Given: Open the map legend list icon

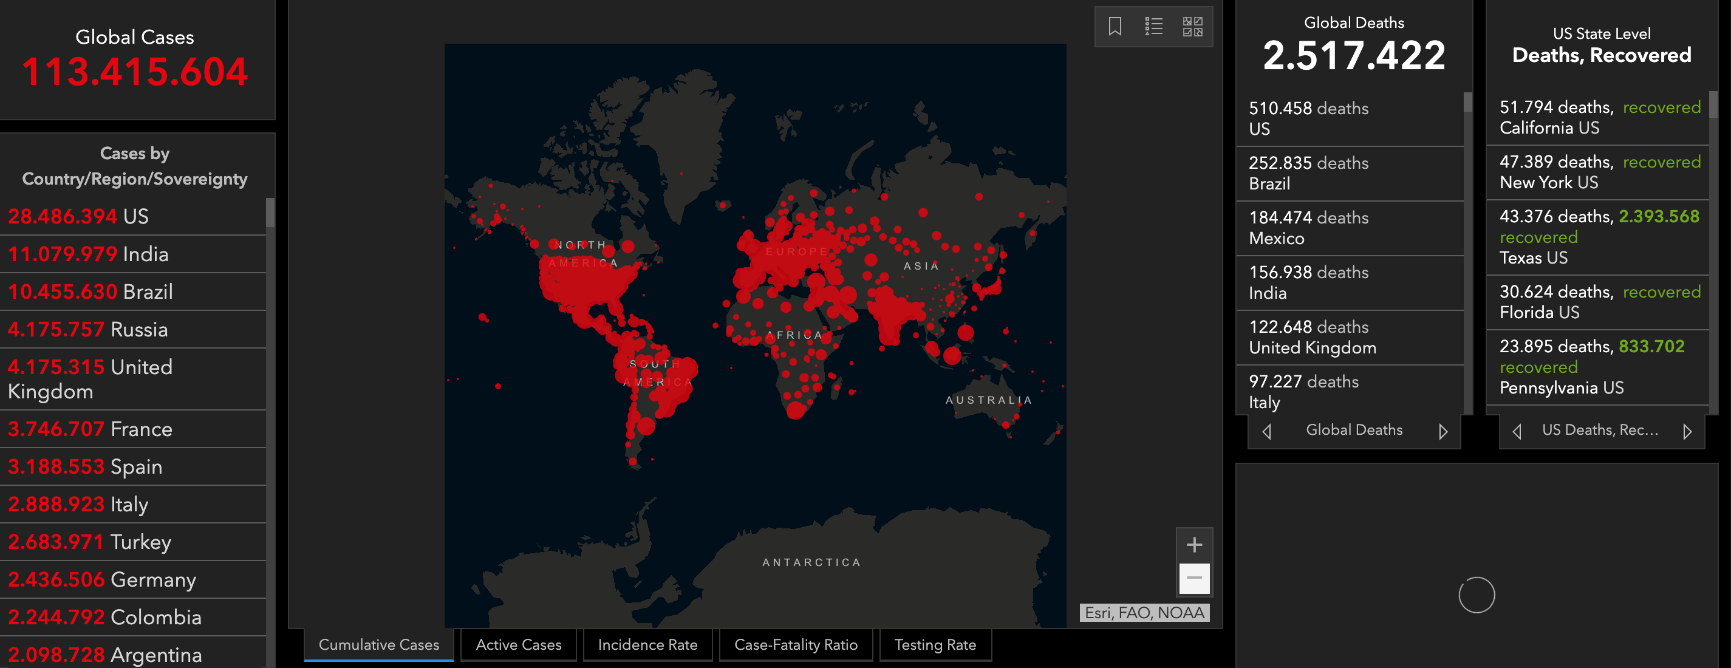Looking at the screenshot, I should [1154, 27].
